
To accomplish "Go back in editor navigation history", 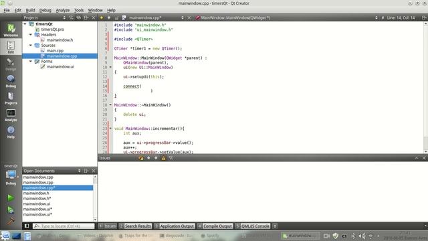I will [x=102, y=18].
